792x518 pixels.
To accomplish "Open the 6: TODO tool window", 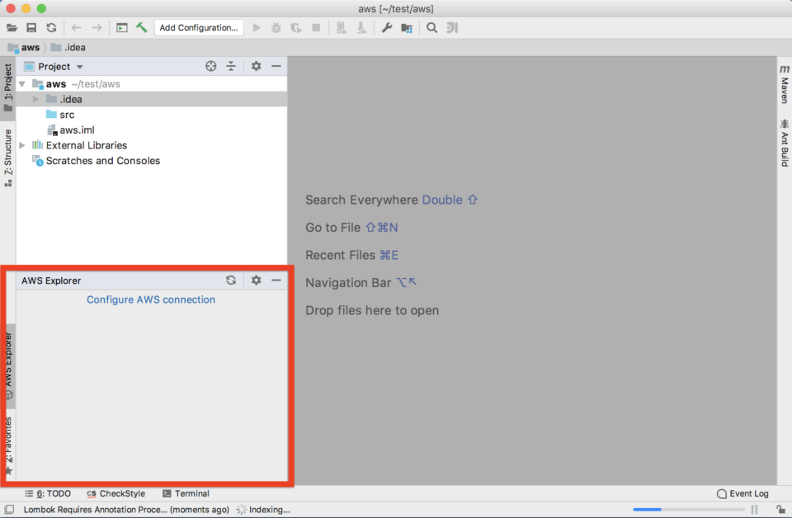I will coord(48,493).
